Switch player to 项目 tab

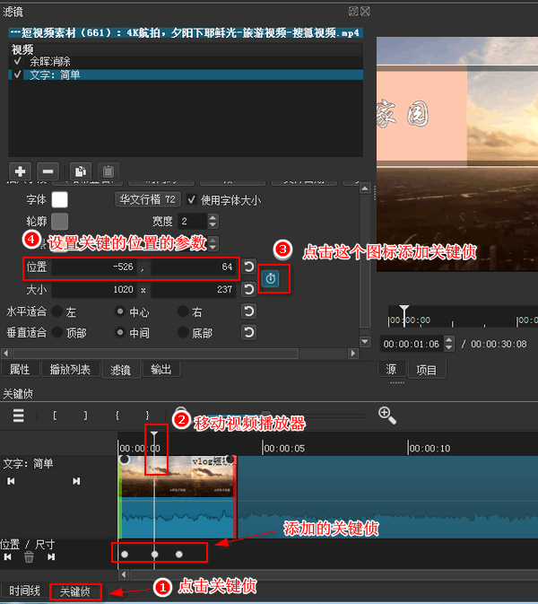(x=427, y=370)
